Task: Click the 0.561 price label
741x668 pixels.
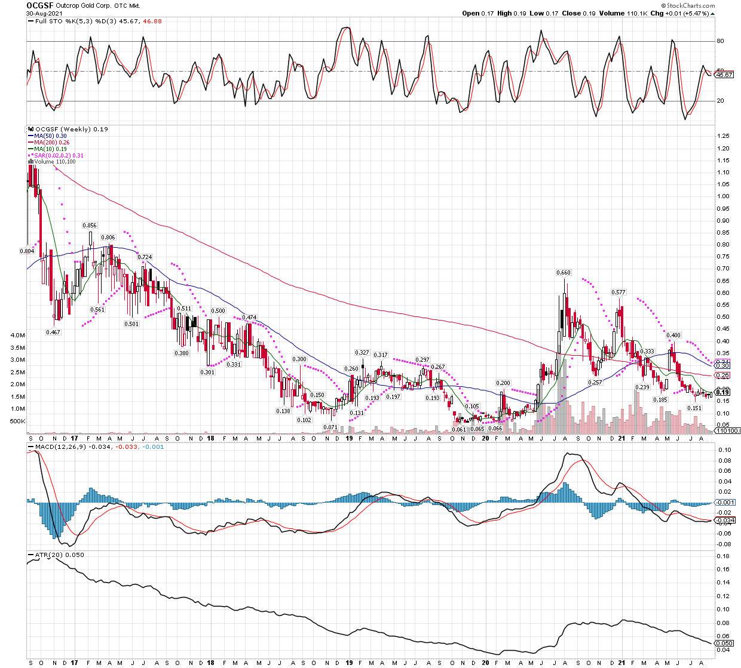Action: [x=97, y=310]
